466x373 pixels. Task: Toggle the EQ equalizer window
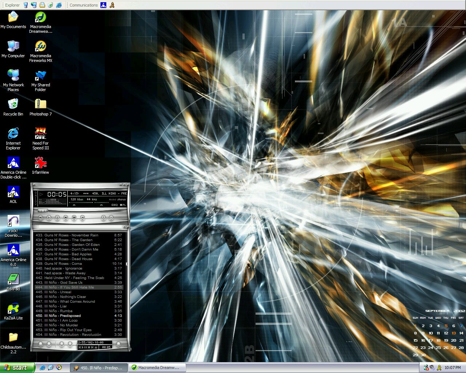coord(115,205)
